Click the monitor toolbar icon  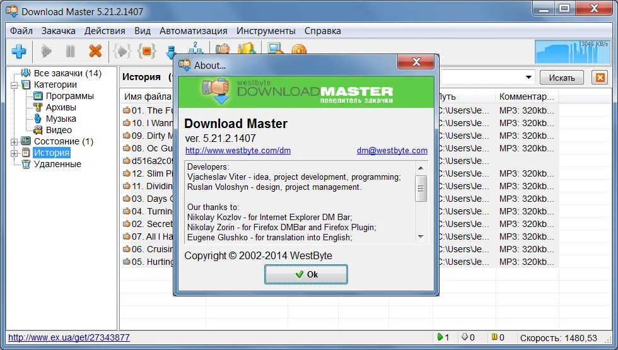pyautogui.click(x=275, y=49)
